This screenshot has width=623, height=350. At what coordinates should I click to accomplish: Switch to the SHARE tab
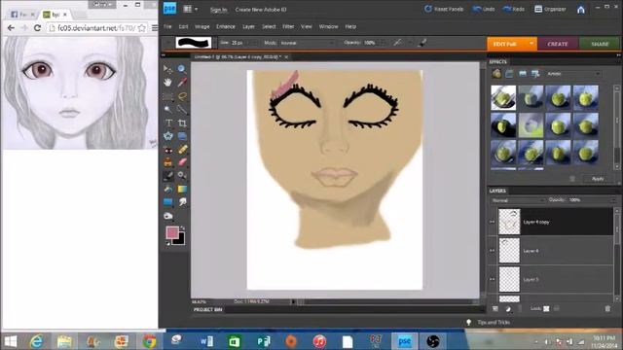pyautogui.click(x=600, y=44)
